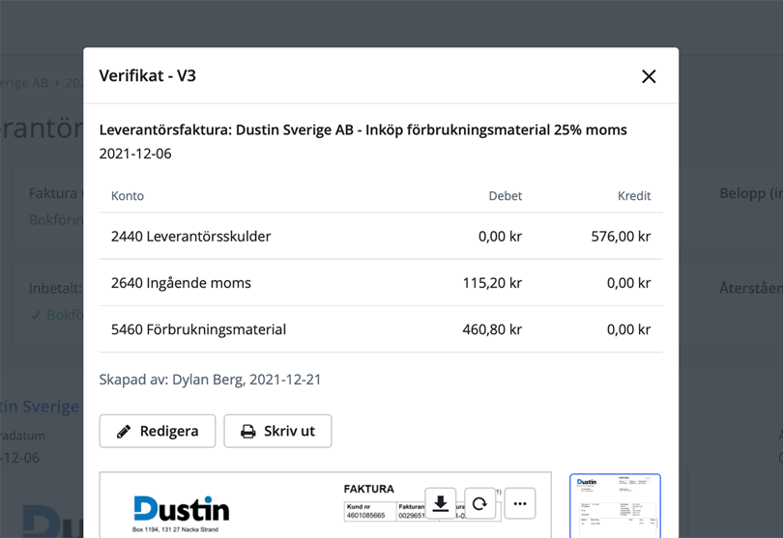The height and width of the screenshot is (538, 783).
Task: Click the 2440 Leverantörsskulder account row
Action: [x=381, y=236]
